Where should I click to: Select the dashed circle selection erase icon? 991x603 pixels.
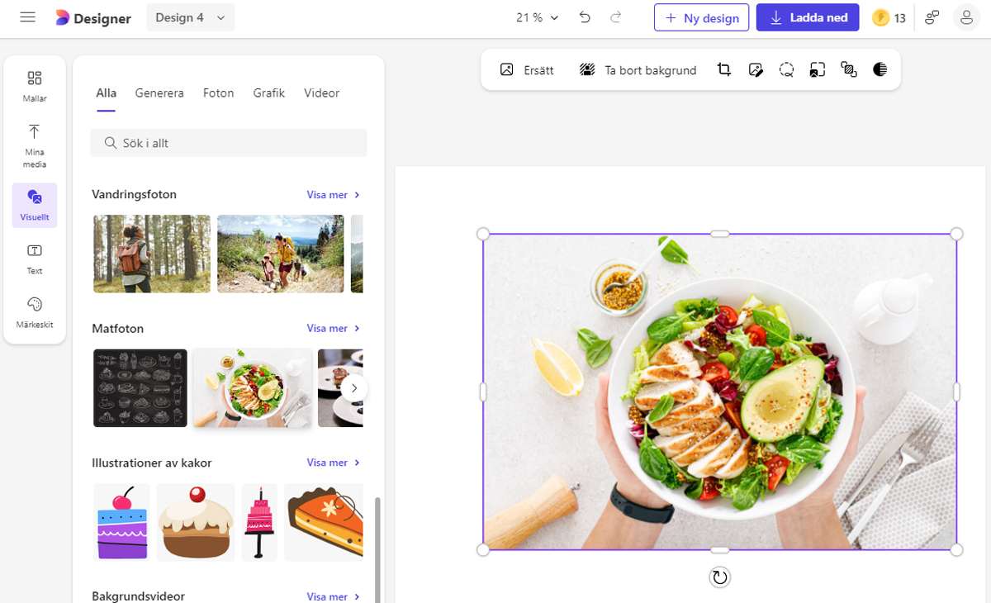[x=787, y=70]
